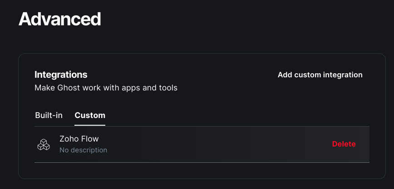Click the stacked boxes integration icon

click(43, 144)
